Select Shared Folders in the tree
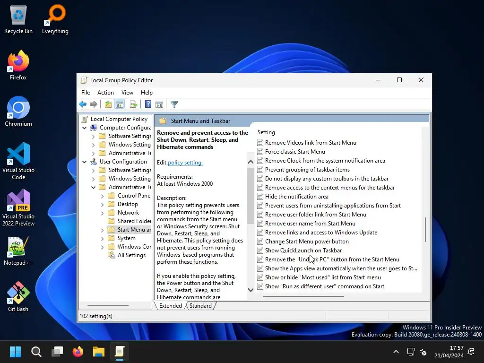 [x=134, y=221]
